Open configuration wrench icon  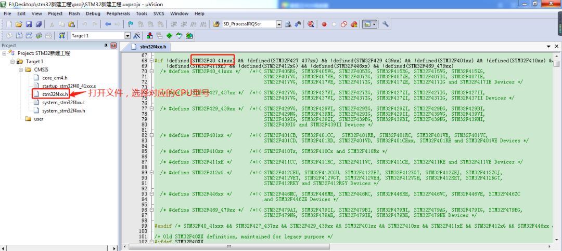[386, 24]
